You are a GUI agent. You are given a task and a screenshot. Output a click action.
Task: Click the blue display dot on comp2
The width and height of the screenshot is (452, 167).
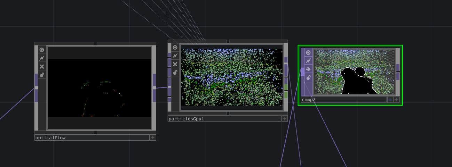click(x=390, y=100)
